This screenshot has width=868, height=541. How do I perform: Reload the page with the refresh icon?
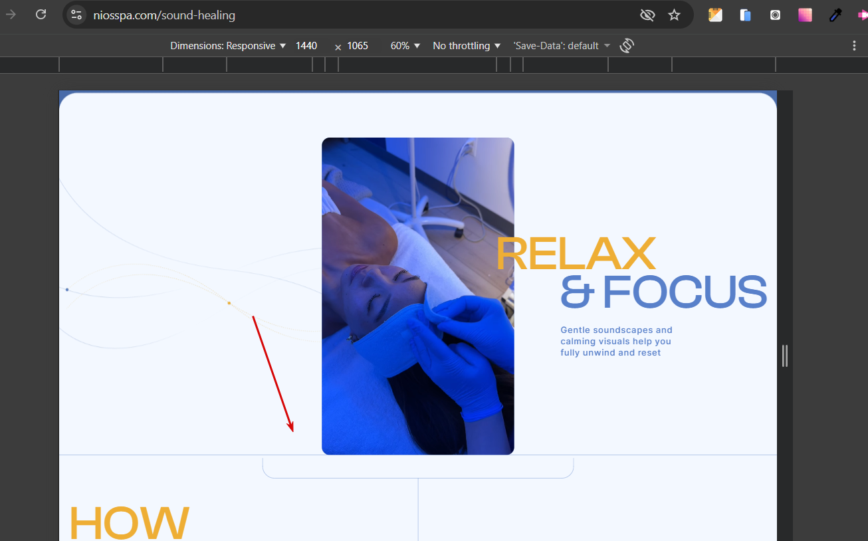click(x=41, y=15)
